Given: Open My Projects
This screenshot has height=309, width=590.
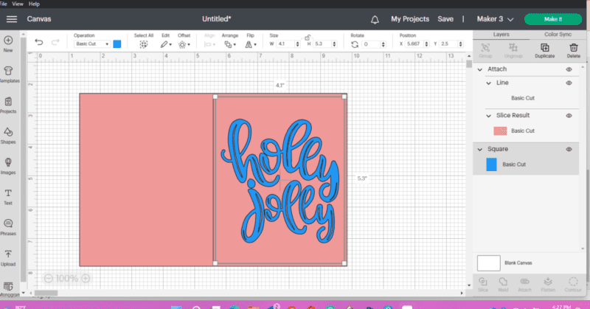Looking at the screenshot, I should coord(410,19).
